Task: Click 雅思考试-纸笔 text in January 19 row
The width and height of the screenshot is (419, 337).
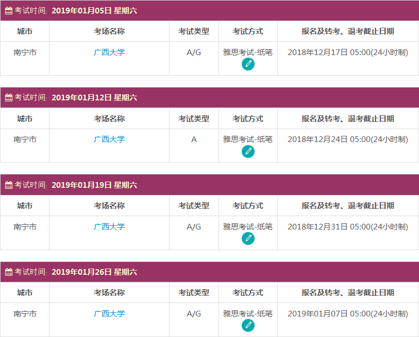Action: [x=248, y=226]
